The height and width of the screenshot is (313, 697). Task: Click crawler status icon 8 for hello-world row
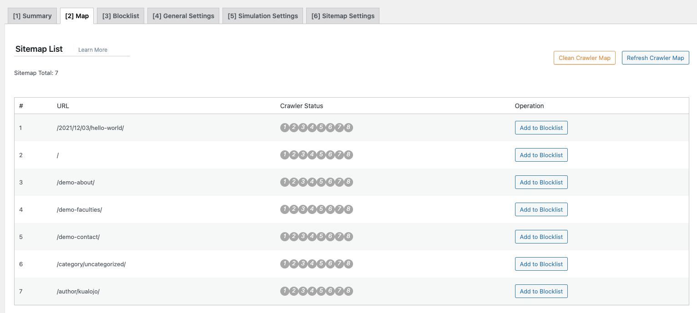pos(348,128)
